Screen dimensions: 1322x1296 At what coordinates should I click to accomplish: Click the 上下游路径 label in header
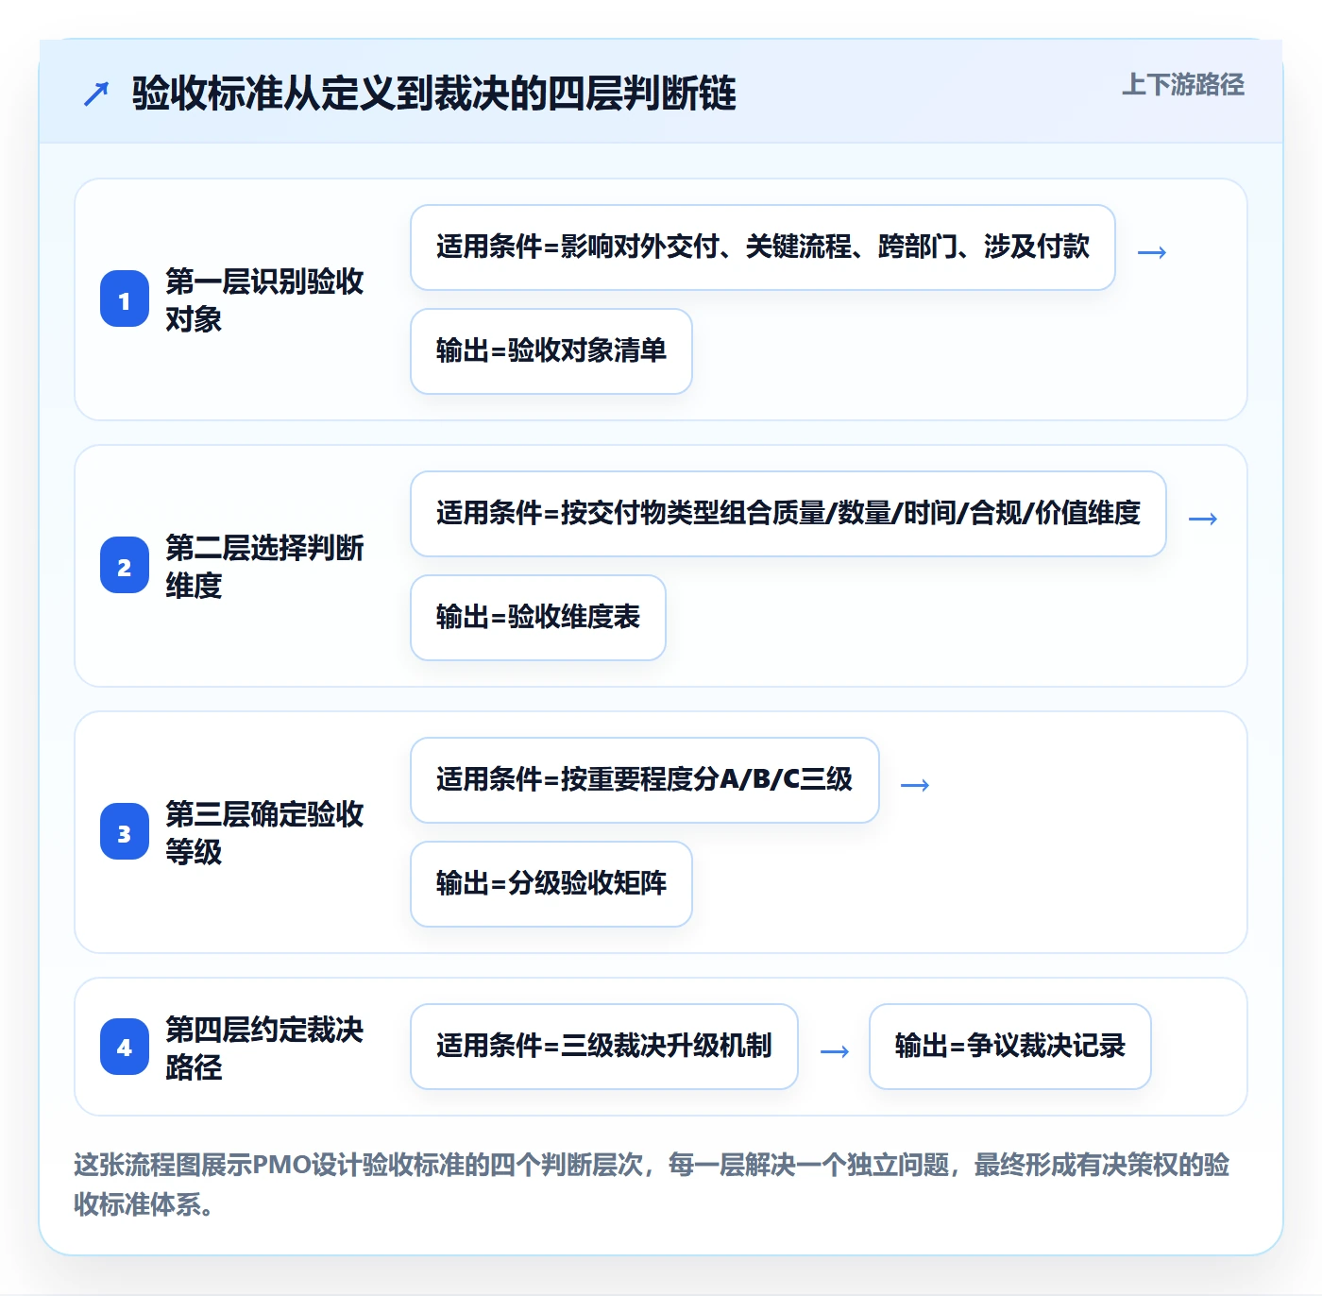pyautogui.click(x=1182, y=85)
